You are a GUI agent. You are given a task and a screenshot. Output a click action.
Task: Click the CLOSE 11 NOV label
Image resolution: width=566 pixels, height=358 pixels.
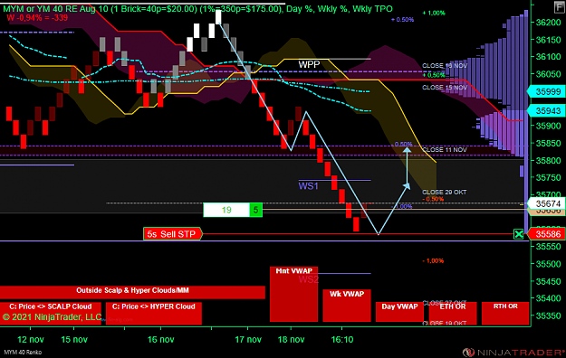(445, 149)
